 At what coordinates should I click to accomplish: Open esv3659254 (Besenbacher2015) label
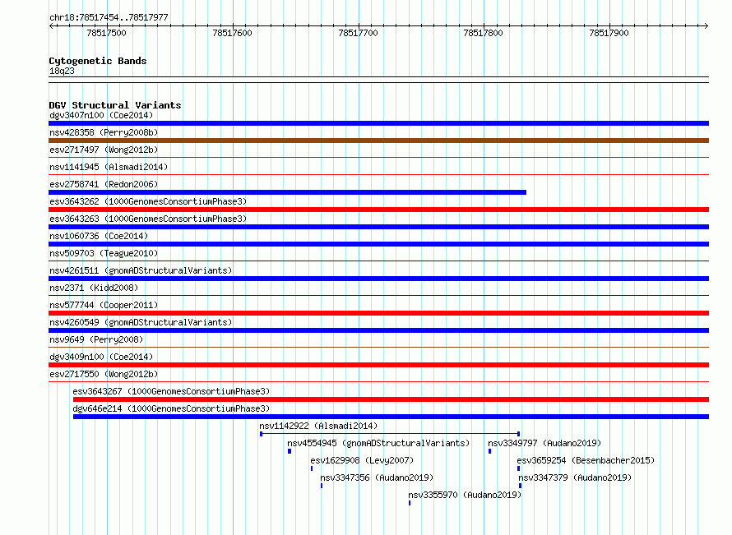(586, 460)
